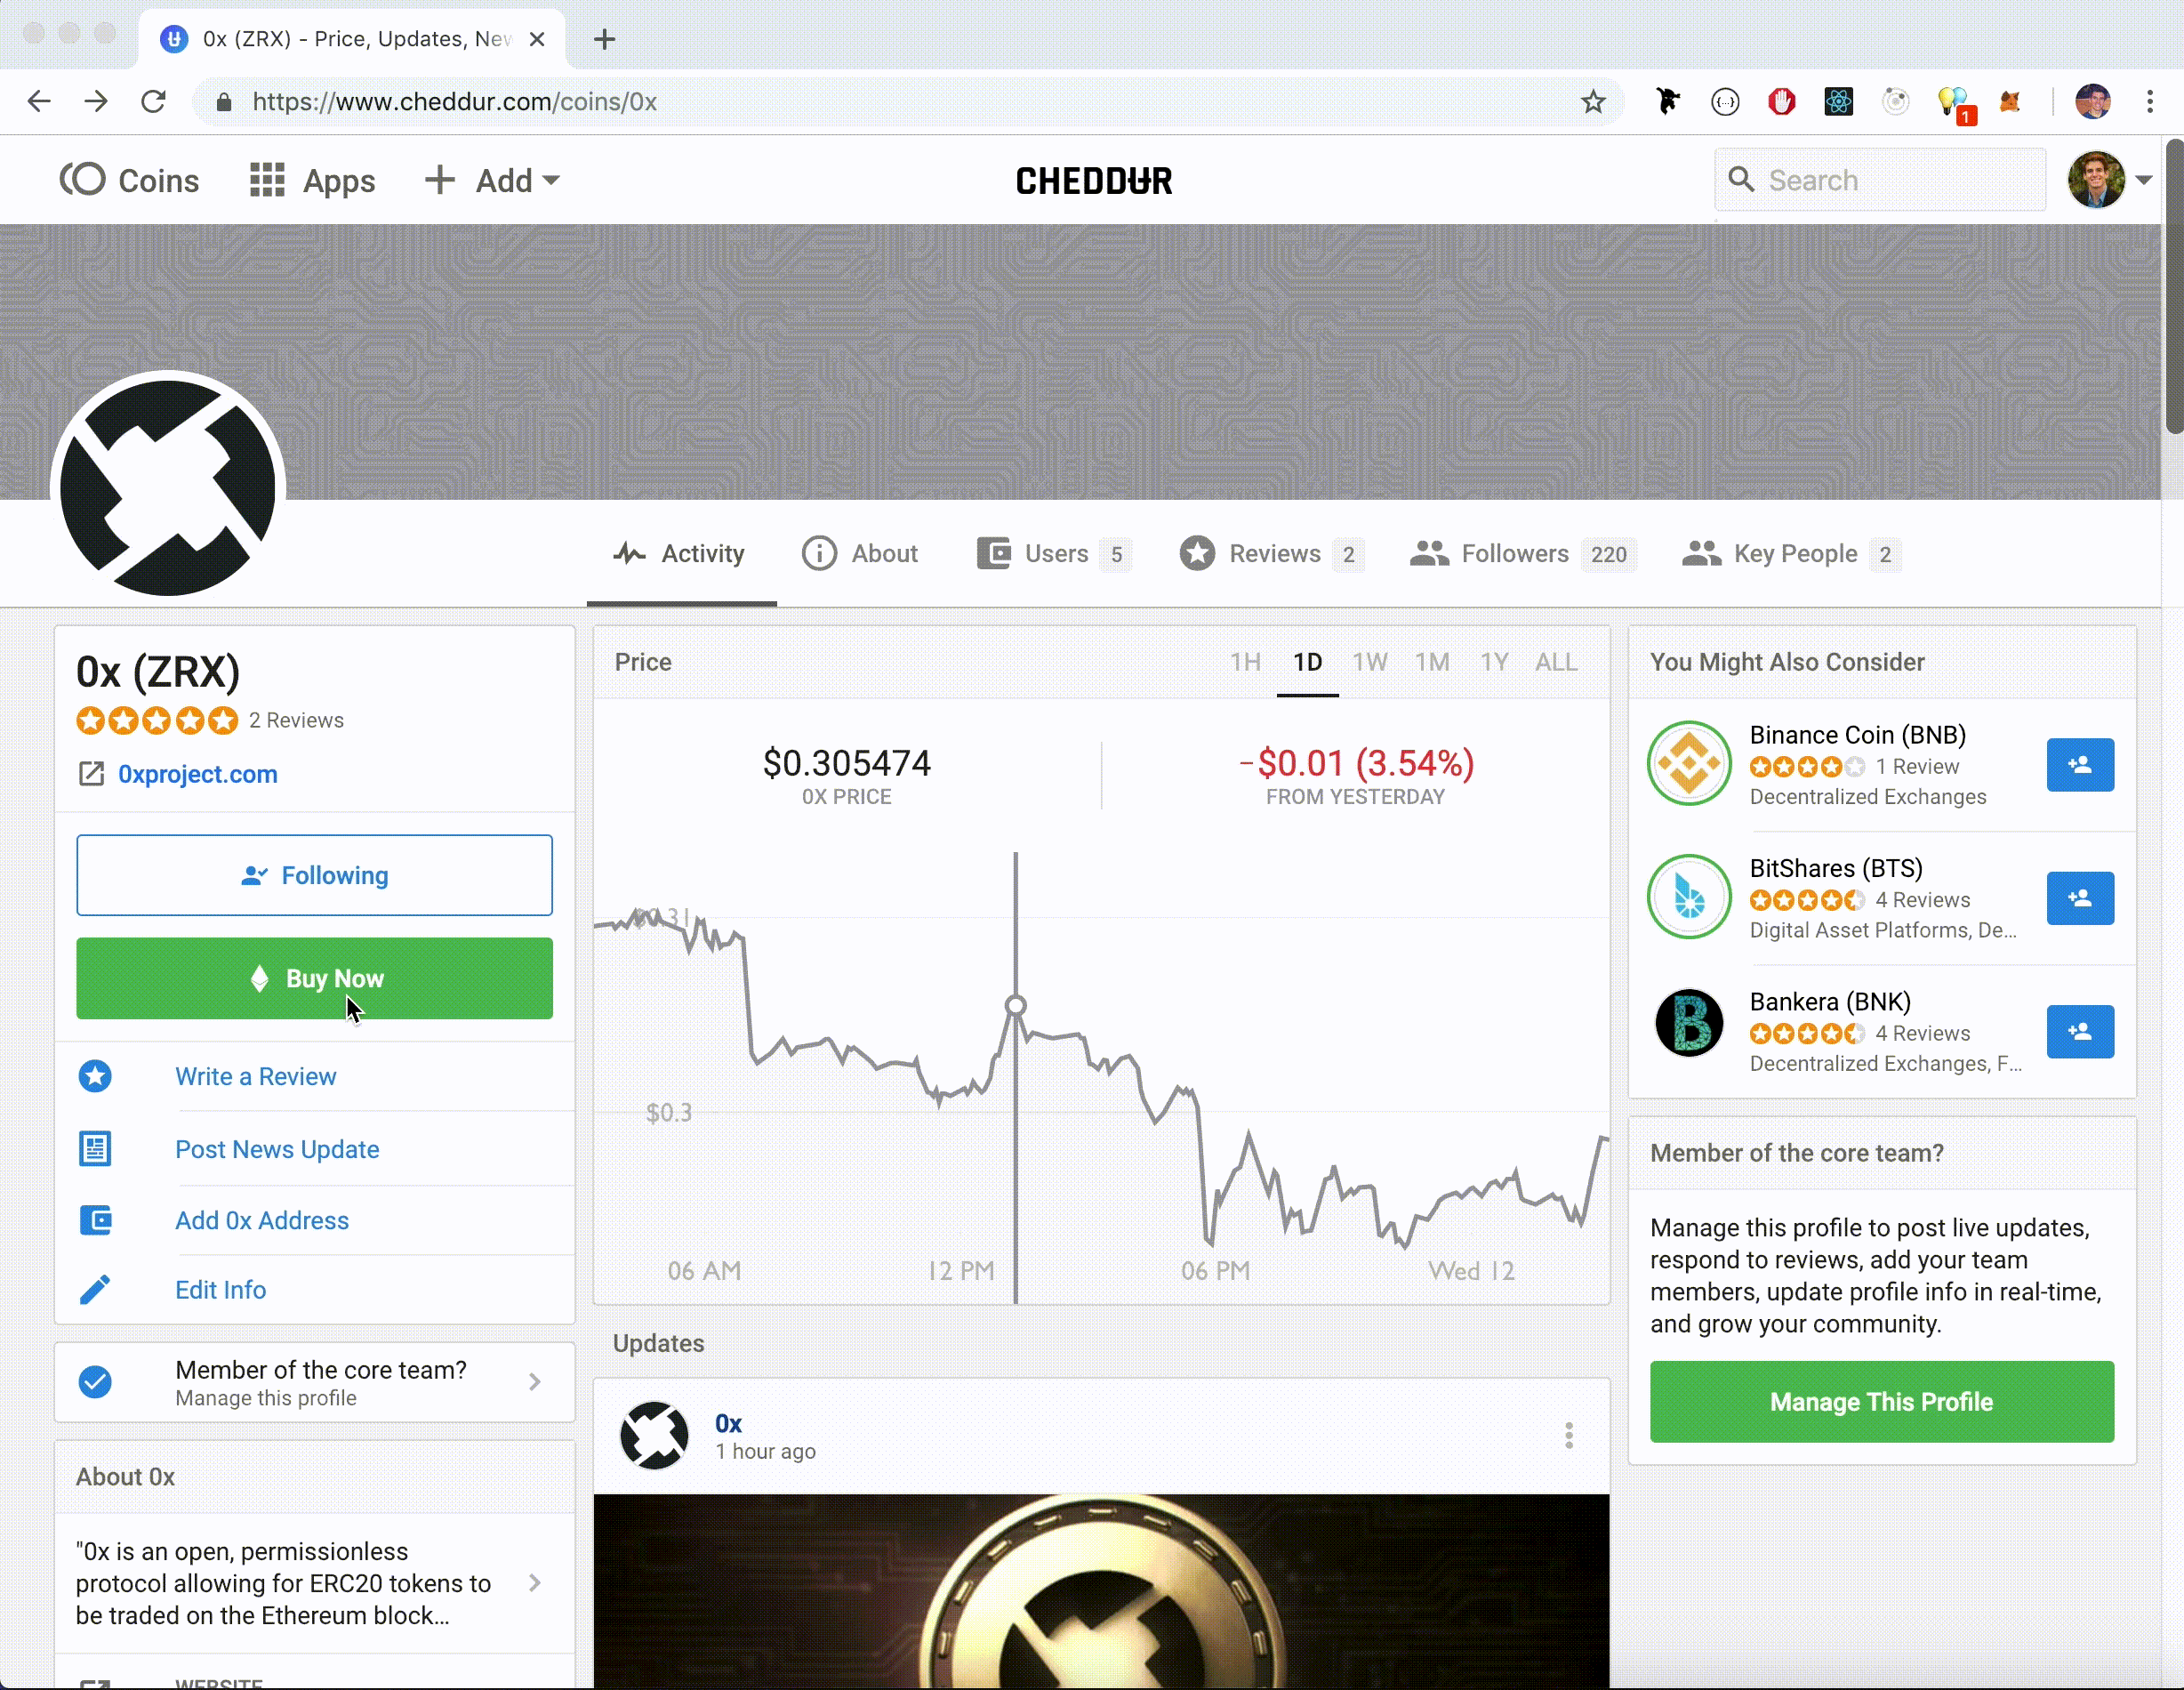
Task: Open the three-dot menu on the 0x update
Action: (x=1569, y=1436)
